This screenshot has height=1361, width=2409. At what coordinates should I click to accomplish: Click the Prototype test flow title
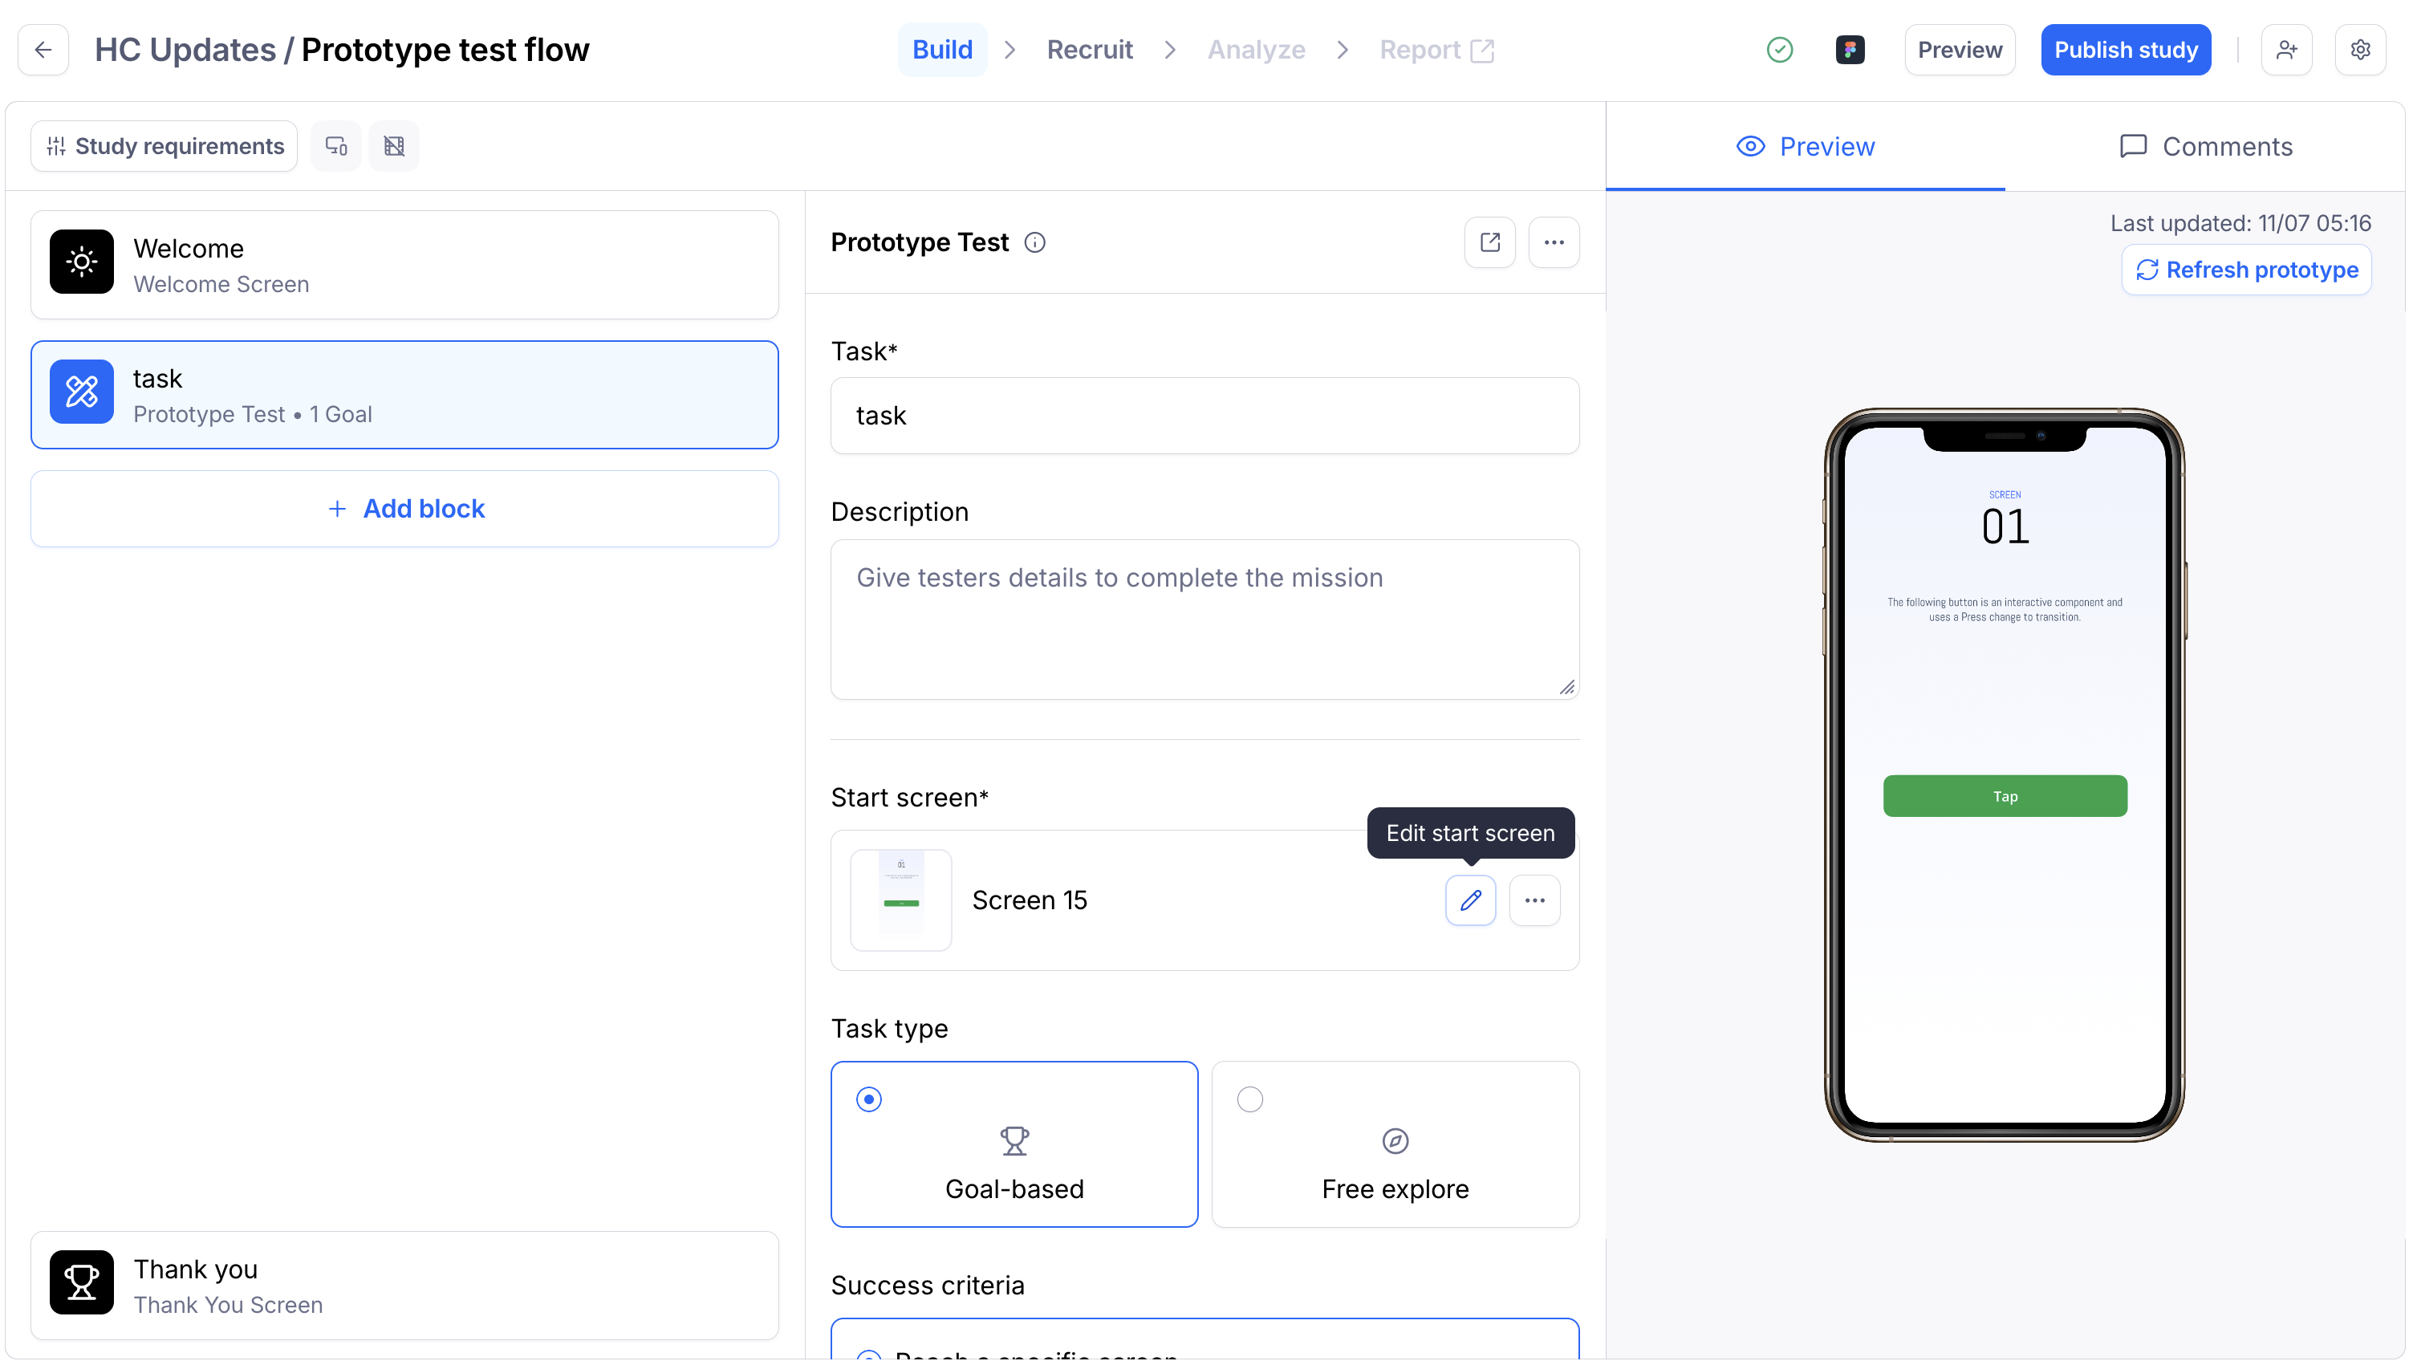coord(445,50)
